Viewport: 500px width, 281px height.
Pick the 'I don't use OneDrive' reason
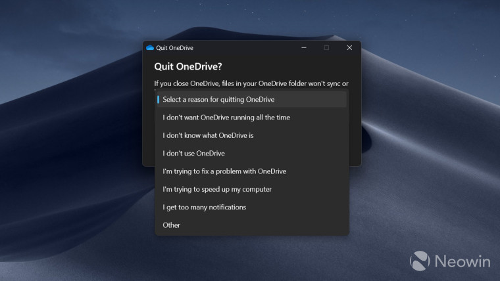(251, 154)
